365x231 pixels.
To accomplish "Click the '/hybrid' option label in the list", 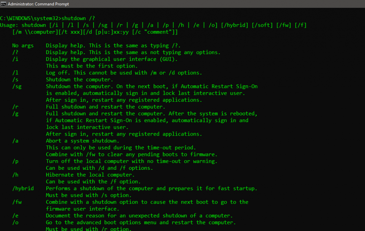I will coord(23,189).
